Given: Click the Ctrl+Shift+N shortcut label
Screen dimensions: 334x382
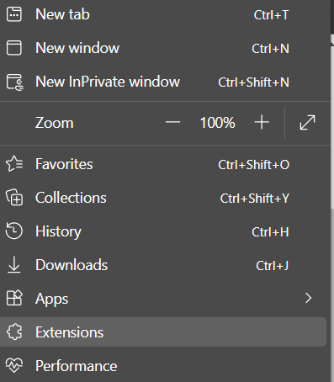Looking at the screenshot, I should tap(253, 82).
